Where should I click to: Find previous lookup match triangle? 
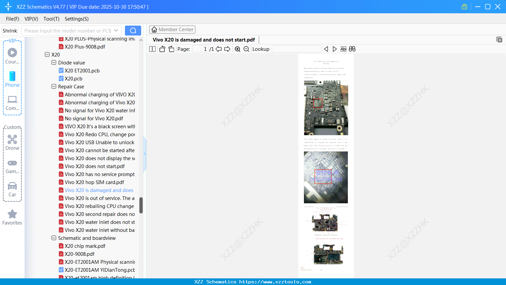tap(326, 49)
